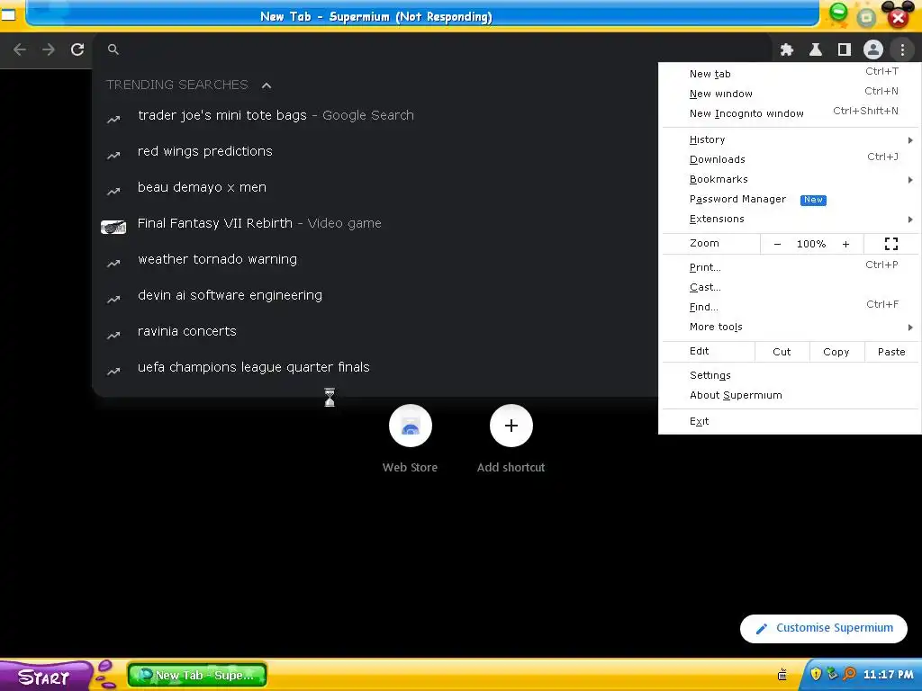Go forward using the forward arrow
This screenshot has height=691, width=922.
tap(49, 50)
